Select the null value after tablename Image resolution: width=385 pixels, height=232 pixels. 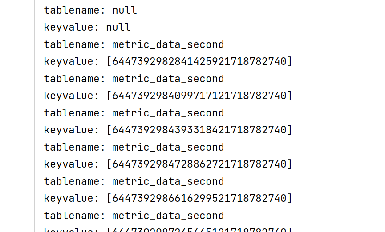coord(125,11)
